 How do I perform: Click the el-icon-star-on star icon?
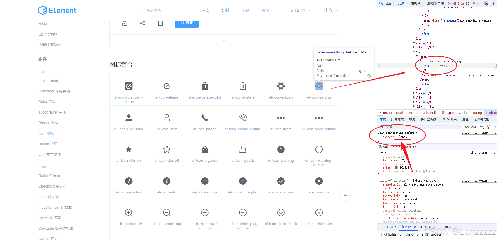[x=129, y=149]
